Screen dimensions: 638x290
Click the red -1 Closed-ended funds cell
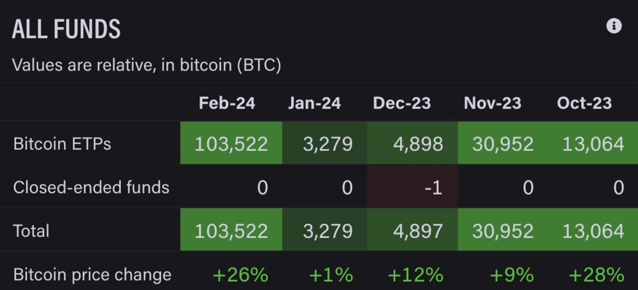(x=412, y=187)
